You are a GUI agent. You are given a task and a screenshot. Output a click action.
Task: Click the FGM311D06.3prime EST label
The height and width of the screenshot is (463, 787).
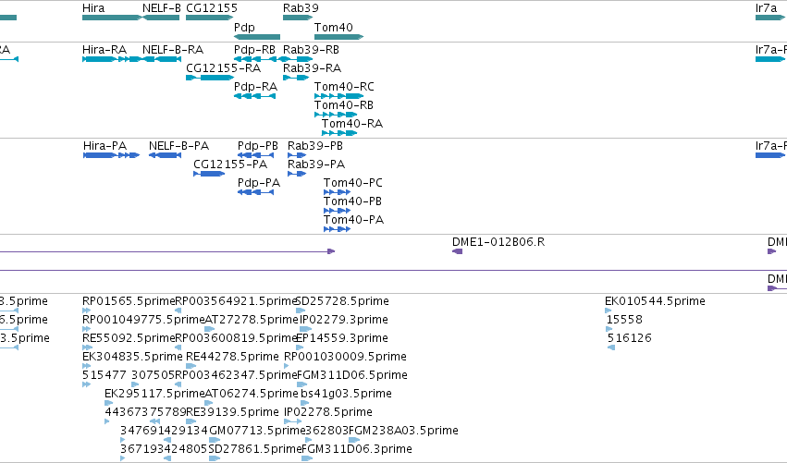point(357,450)
